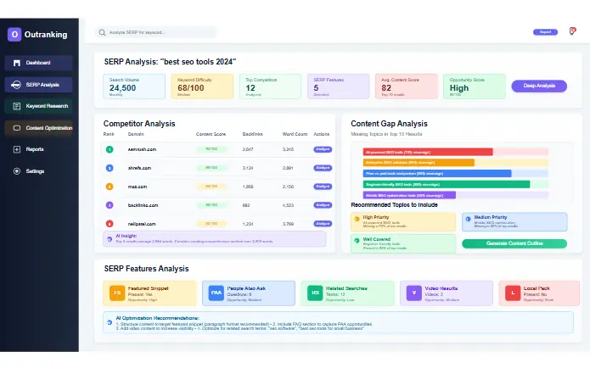Image resolution: width=590 pixels, height=385 pixels.
Task: Click the moz.com content score pill
Action: tap(211, 186)
